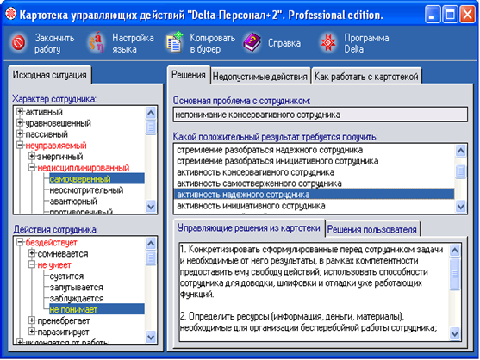
Task: Expand the пассивный tree node
Action: click(x=20, y=134)
